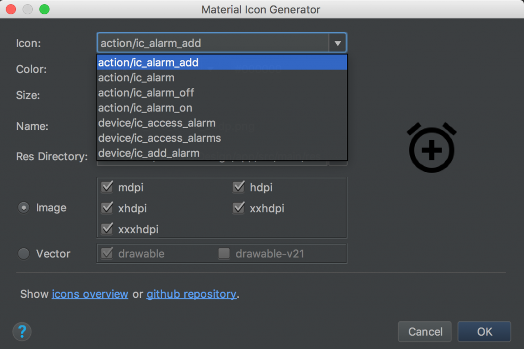
Task: Click the green maximize window button
Action: [45, 9]
